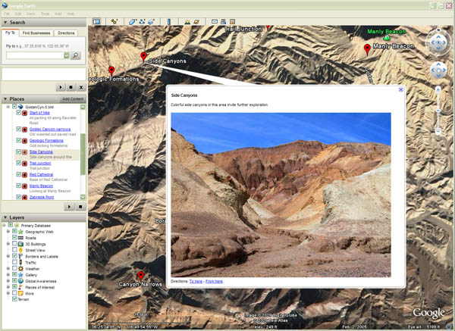455x331 pixels.
Task: Uncheck the Terrain layer checkbox
Action: (x=14, y=299)
